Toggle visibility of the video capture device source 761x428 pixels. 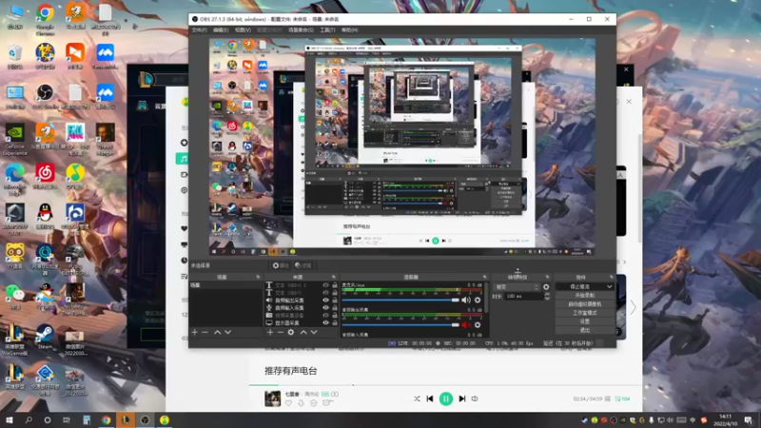(x=325, y=316)
